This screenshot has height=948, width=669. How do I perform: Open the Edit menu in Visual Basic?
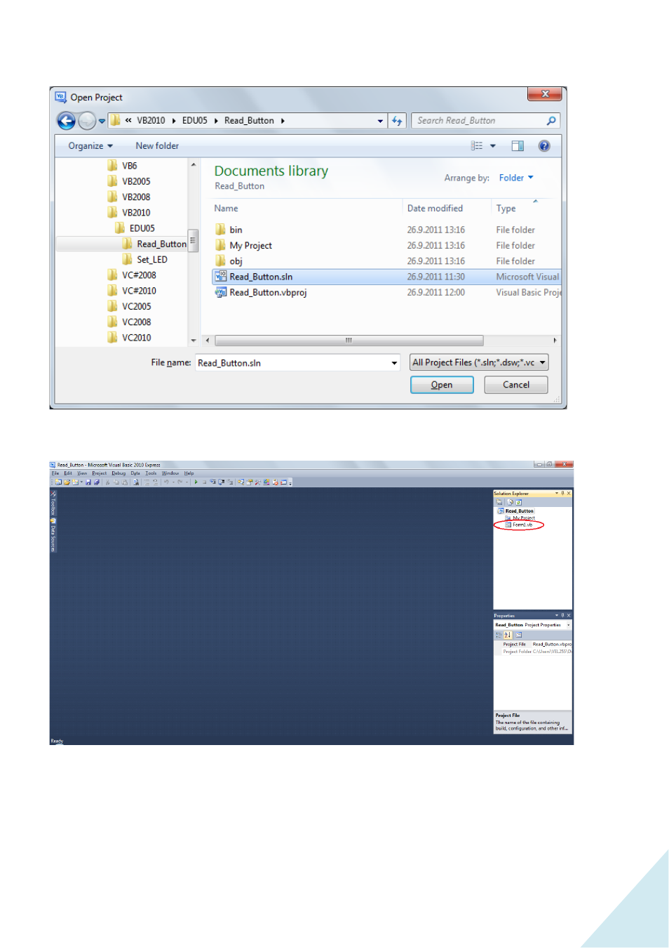click(68, 473)
